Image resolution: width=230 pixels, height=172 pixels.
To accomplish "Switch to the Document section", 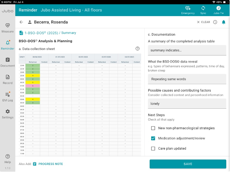I will coord(7,61).
